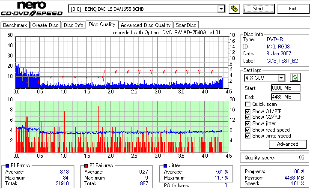Click the drive options icon beside Start
310x189 pixels.
click(234, 9)
